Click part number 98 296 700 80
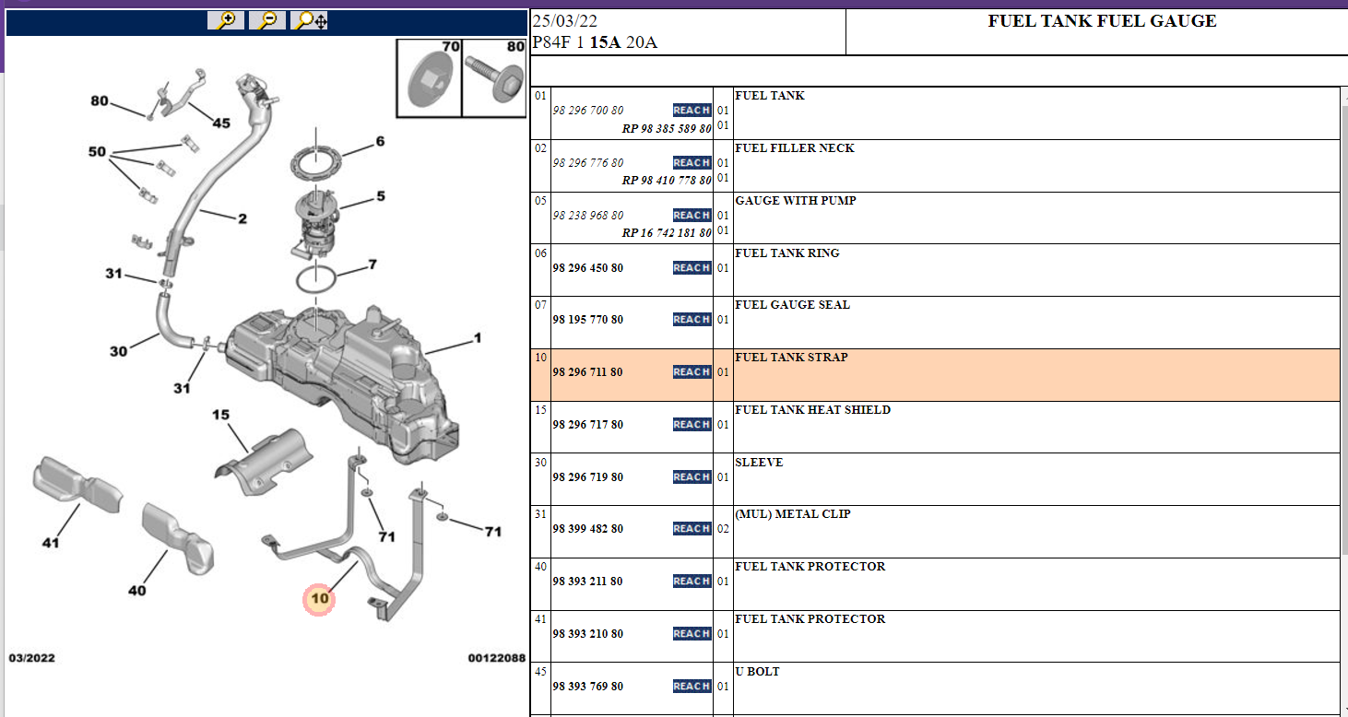 point(588,111)
